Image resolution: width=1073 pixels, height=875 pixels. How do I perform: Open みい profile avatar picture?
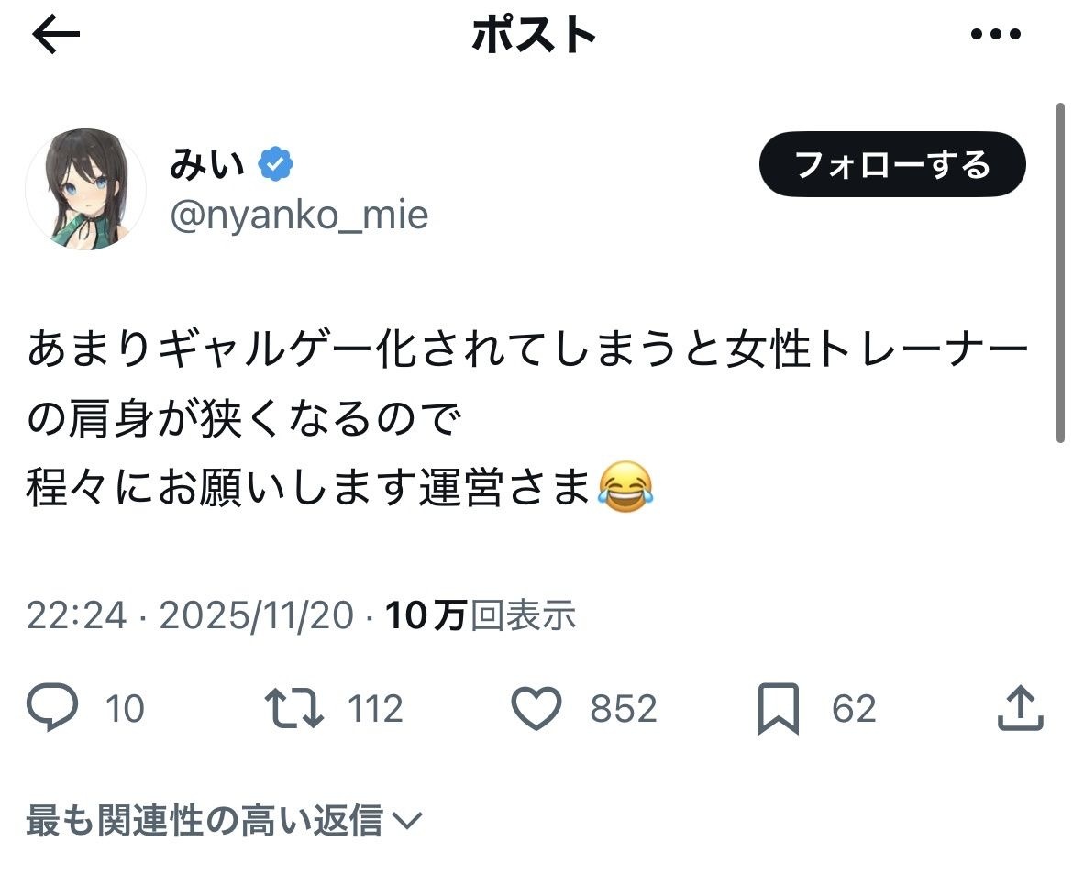86,190
